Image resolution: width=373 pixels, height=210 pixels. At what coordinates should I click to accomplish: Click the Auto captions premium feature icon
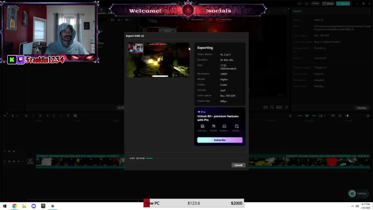point(202,126)
